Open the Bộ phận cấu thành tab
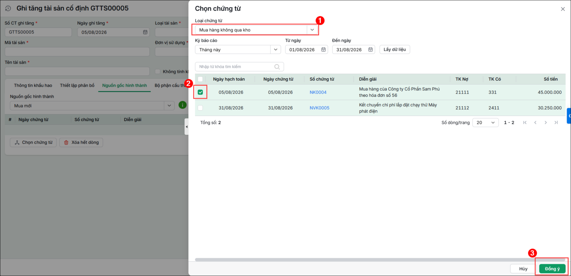The width and height of the screenshot is (571, 276). (x=171, y=85)
